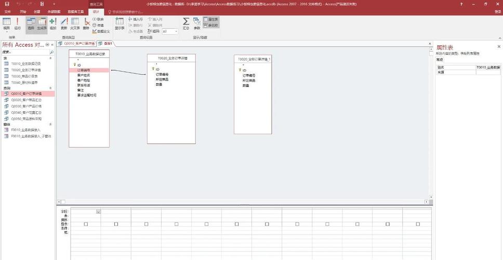Open table T0040 in navigation pane
This screenshot has width=503, height=260.
[x=24, y=83]
